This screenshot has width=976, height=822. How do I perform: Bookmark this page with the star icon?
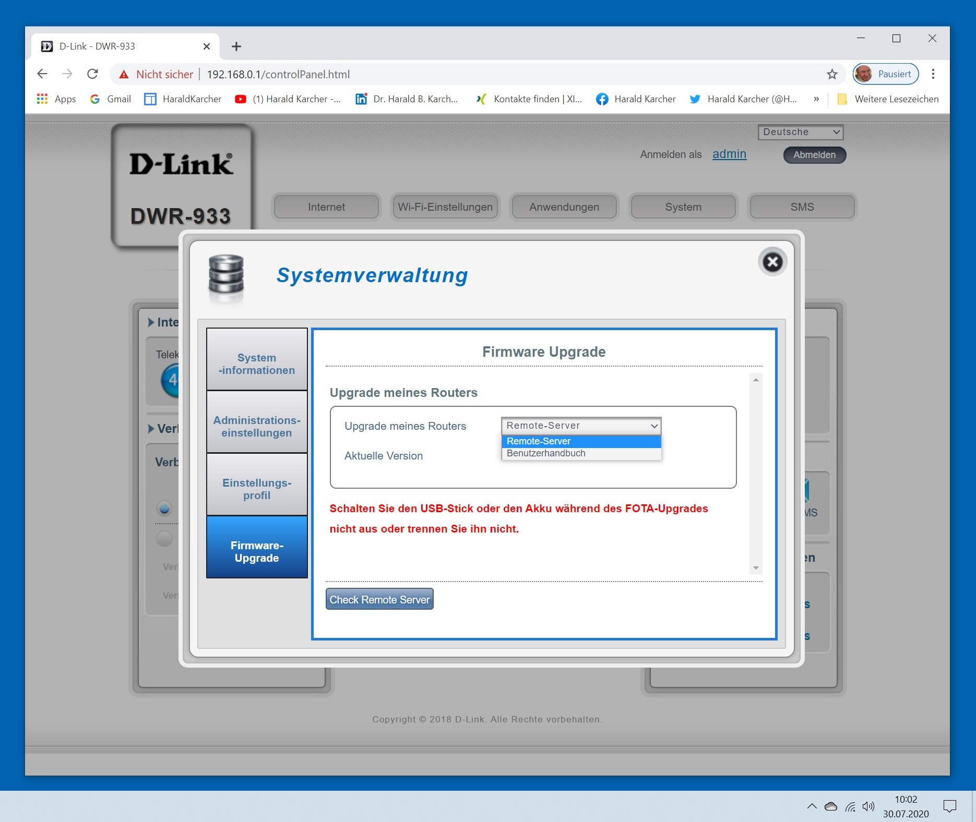point(832,74)
